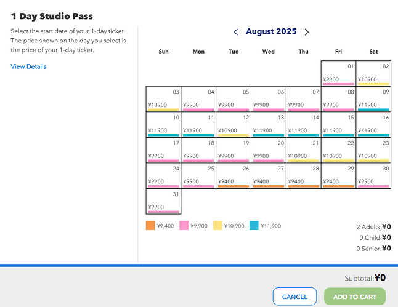Click the orange ¥9,400 legend swatch
The height and width of the screenshot is (307, 398).
coord(150,226)
